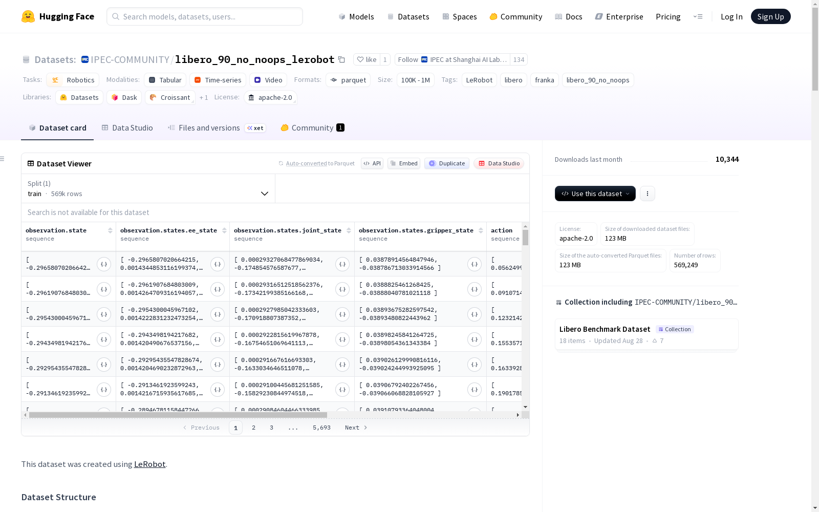Click the horizontal scrollbar of the data table
Screen dimensions: 819x512
point(178,415)
